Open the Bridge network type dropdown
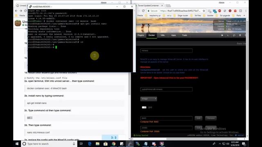 click(149, 99)
